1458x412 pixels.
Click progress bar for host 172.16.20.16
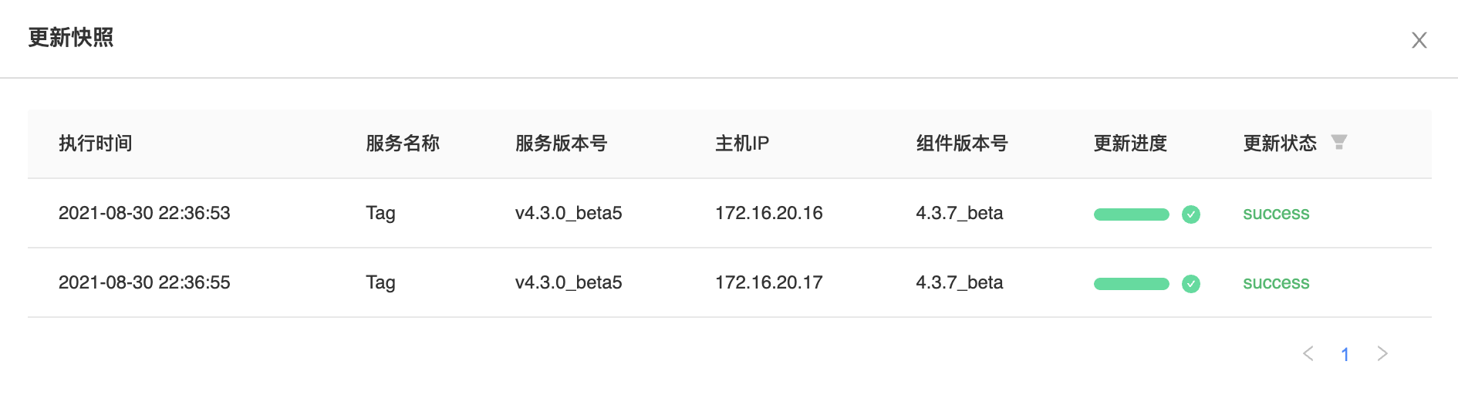(x=1131, y=214)
